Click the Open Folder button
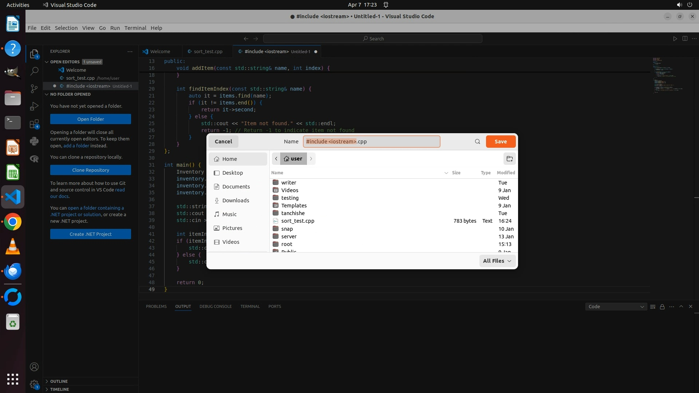This screenshot has height=393, width=699. (x=91, y=119)
